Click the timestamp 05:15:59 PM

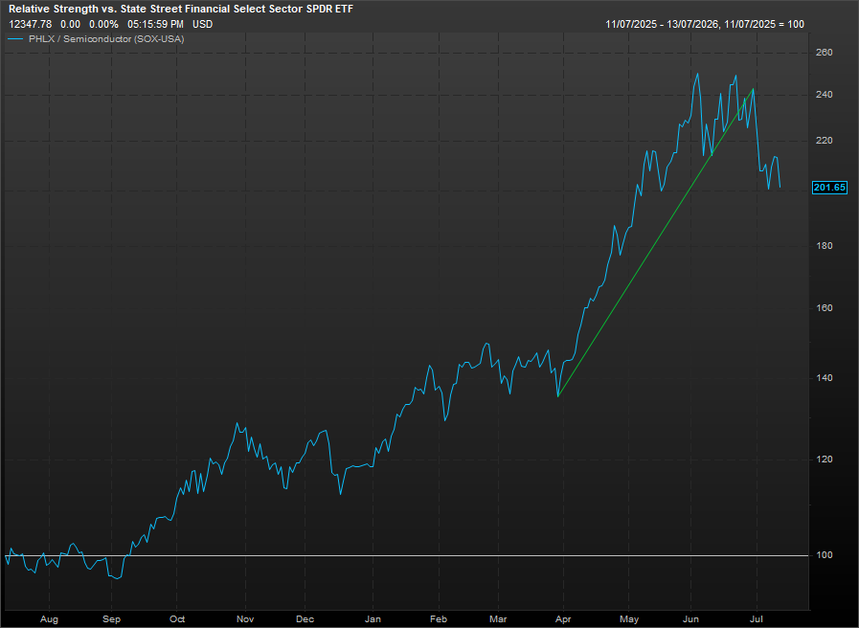tap(155, 25)
